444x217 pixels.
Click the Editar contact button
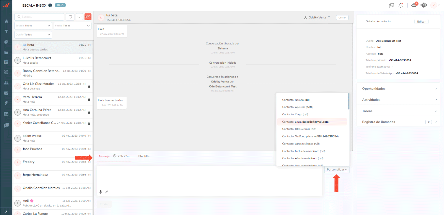[x=421, y=22]
